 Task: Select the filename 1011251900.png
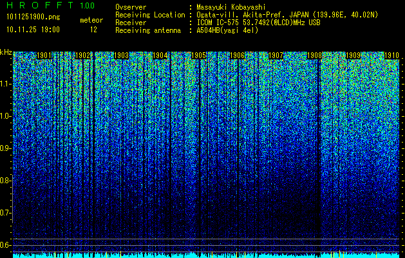33,17
